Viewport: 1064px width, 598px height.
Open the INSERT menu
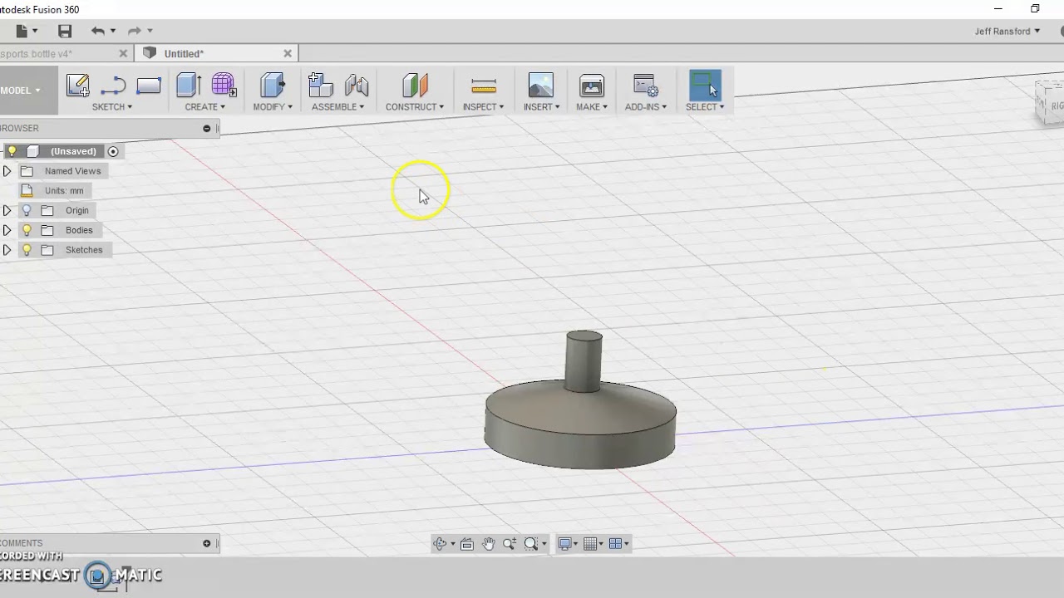pyautogui.click(x=541, y=106)
